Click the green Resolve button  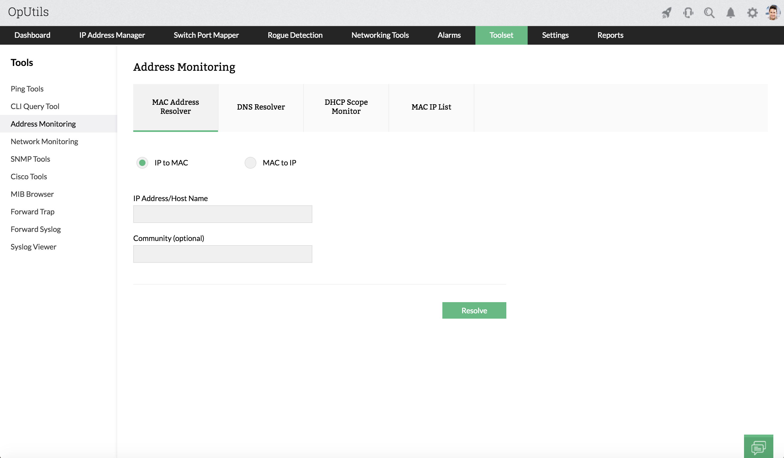(474, 310)
